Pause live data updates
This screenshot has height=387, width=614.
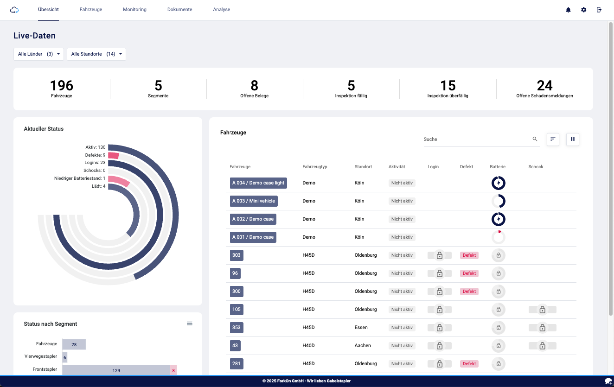coord(573,139)
